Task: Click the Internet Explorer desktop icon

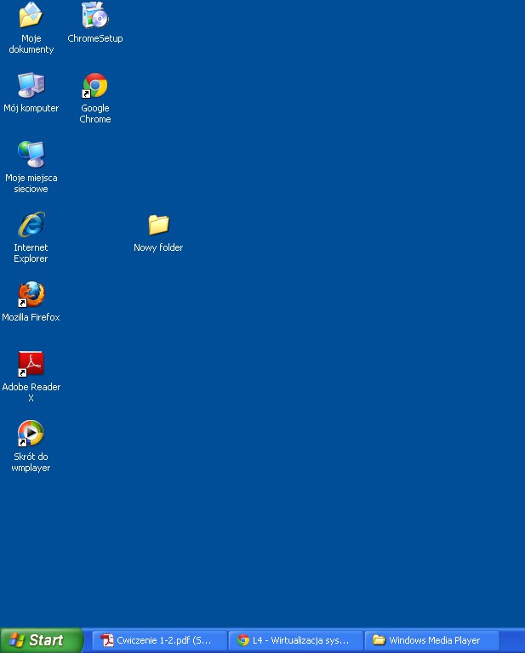Action: coord(31,224)
